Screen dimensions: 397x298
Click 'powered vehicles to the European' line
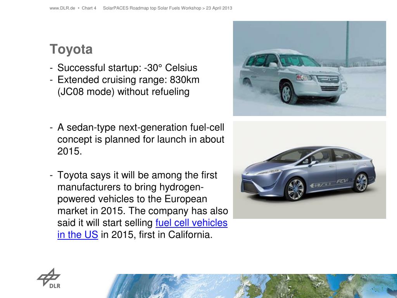click(x=132, y=199)
